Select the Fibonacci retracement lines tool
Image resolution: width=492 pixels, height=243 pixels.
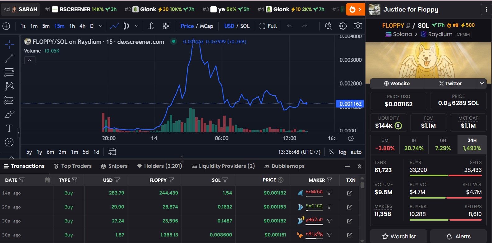(x=9, y=72)
